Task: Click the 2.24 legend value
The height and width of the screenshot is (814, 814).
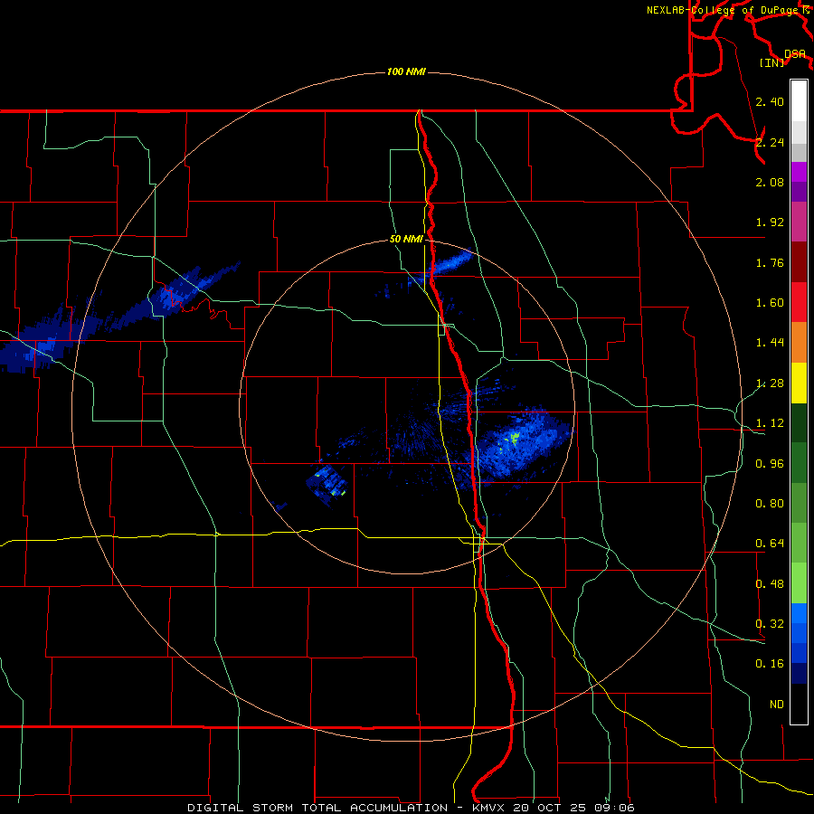Action: pyautogui.click(x=770, y=142)
